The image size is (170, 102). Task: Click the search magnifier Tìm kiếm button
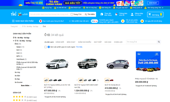pos(90,14)
